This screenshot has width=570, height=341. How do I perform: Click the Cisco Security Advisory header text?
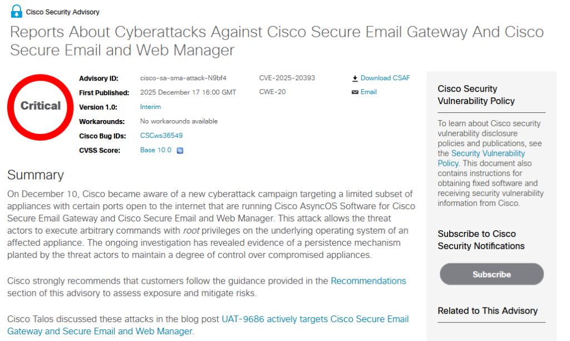pyautogui.click(x=63, y=12)
